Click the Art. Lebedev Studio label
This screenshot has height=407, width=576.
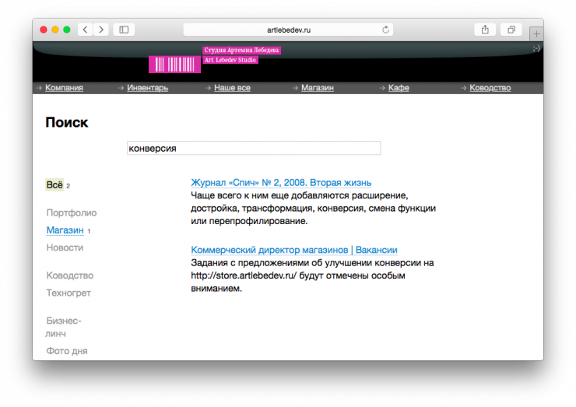tap(230, 60)
